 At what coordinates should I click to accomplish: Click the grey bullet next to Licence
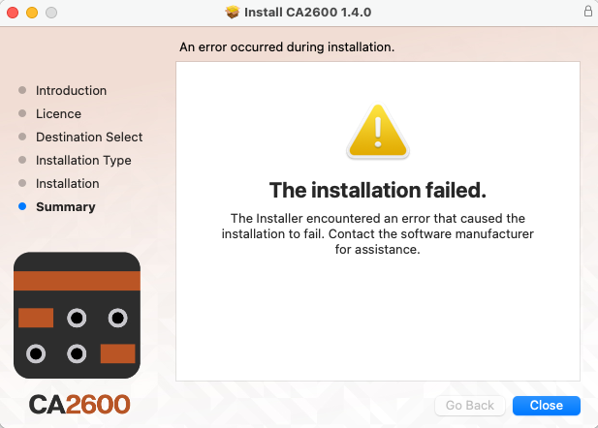pos(22,113)
